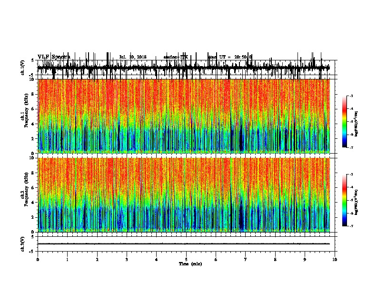
Task: Select the "ch.1 Frequency (kHz)" axis label
Action: pyautogui.click(x=24, y=110)
